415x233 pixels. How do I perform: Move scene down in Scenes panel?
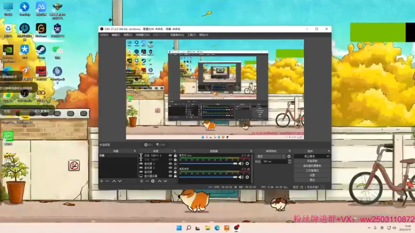(120, 181)
